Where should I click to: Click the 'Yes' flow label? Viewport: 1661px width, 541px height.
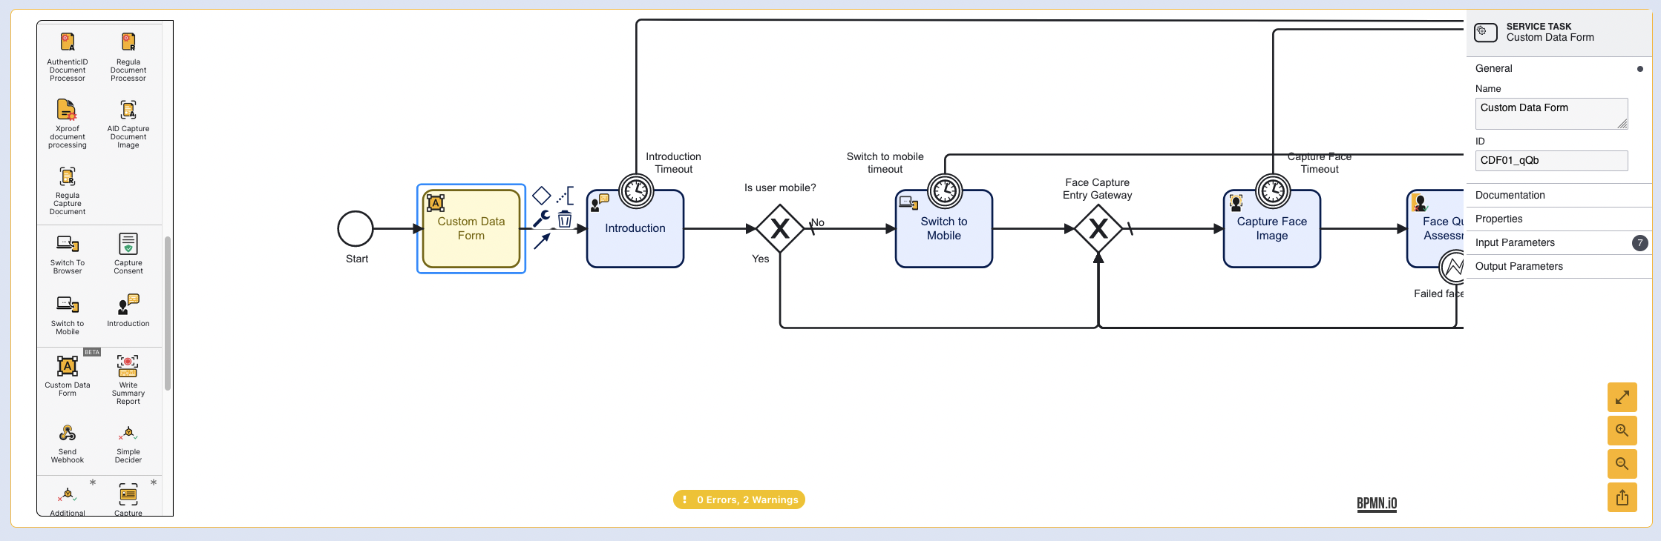pos(761,259)
